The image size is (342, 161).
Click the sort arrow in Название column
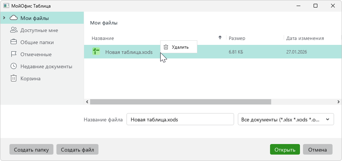point(220,38)
